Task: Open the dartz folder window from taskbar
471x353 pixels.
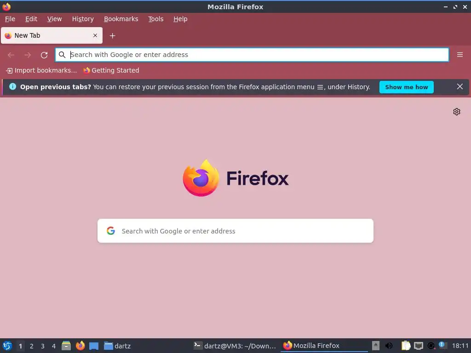Action: (117, 346)
